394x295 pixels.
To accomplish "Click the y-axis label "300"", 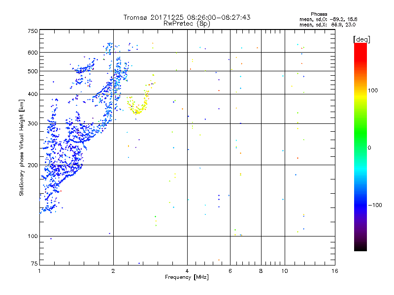I will (x=33, y=124).
